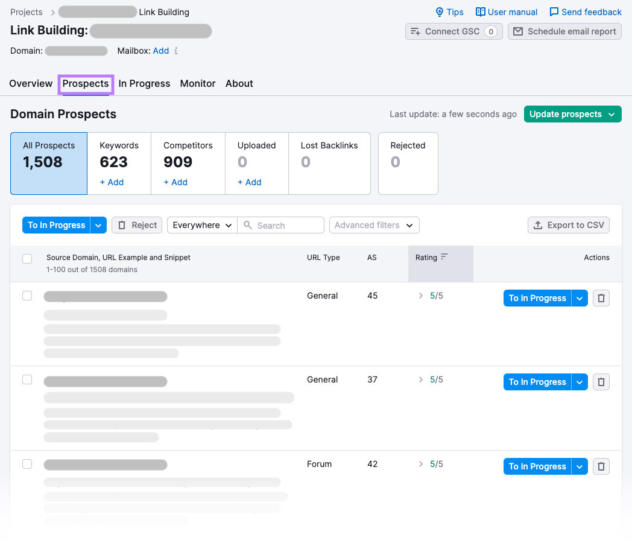Expand the Advanced filters dropdown
Viewport: 632px width, 543px height.
pos(374,224)
